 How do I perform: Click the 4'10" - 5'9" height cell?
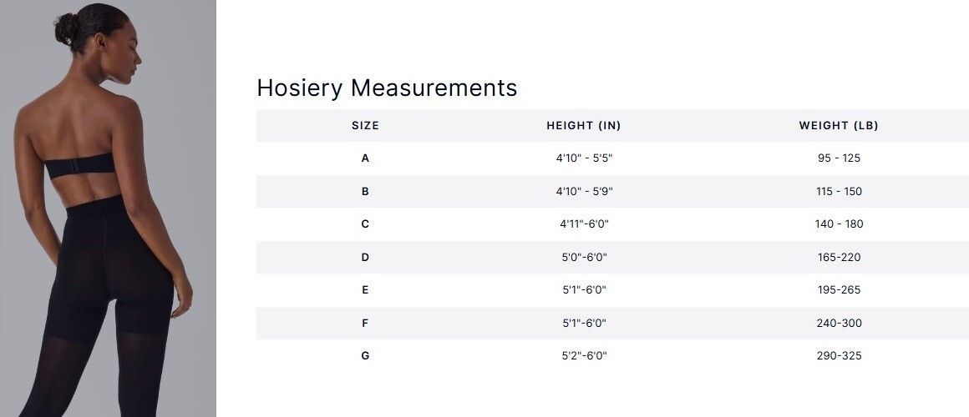click(x=584, y=191)
